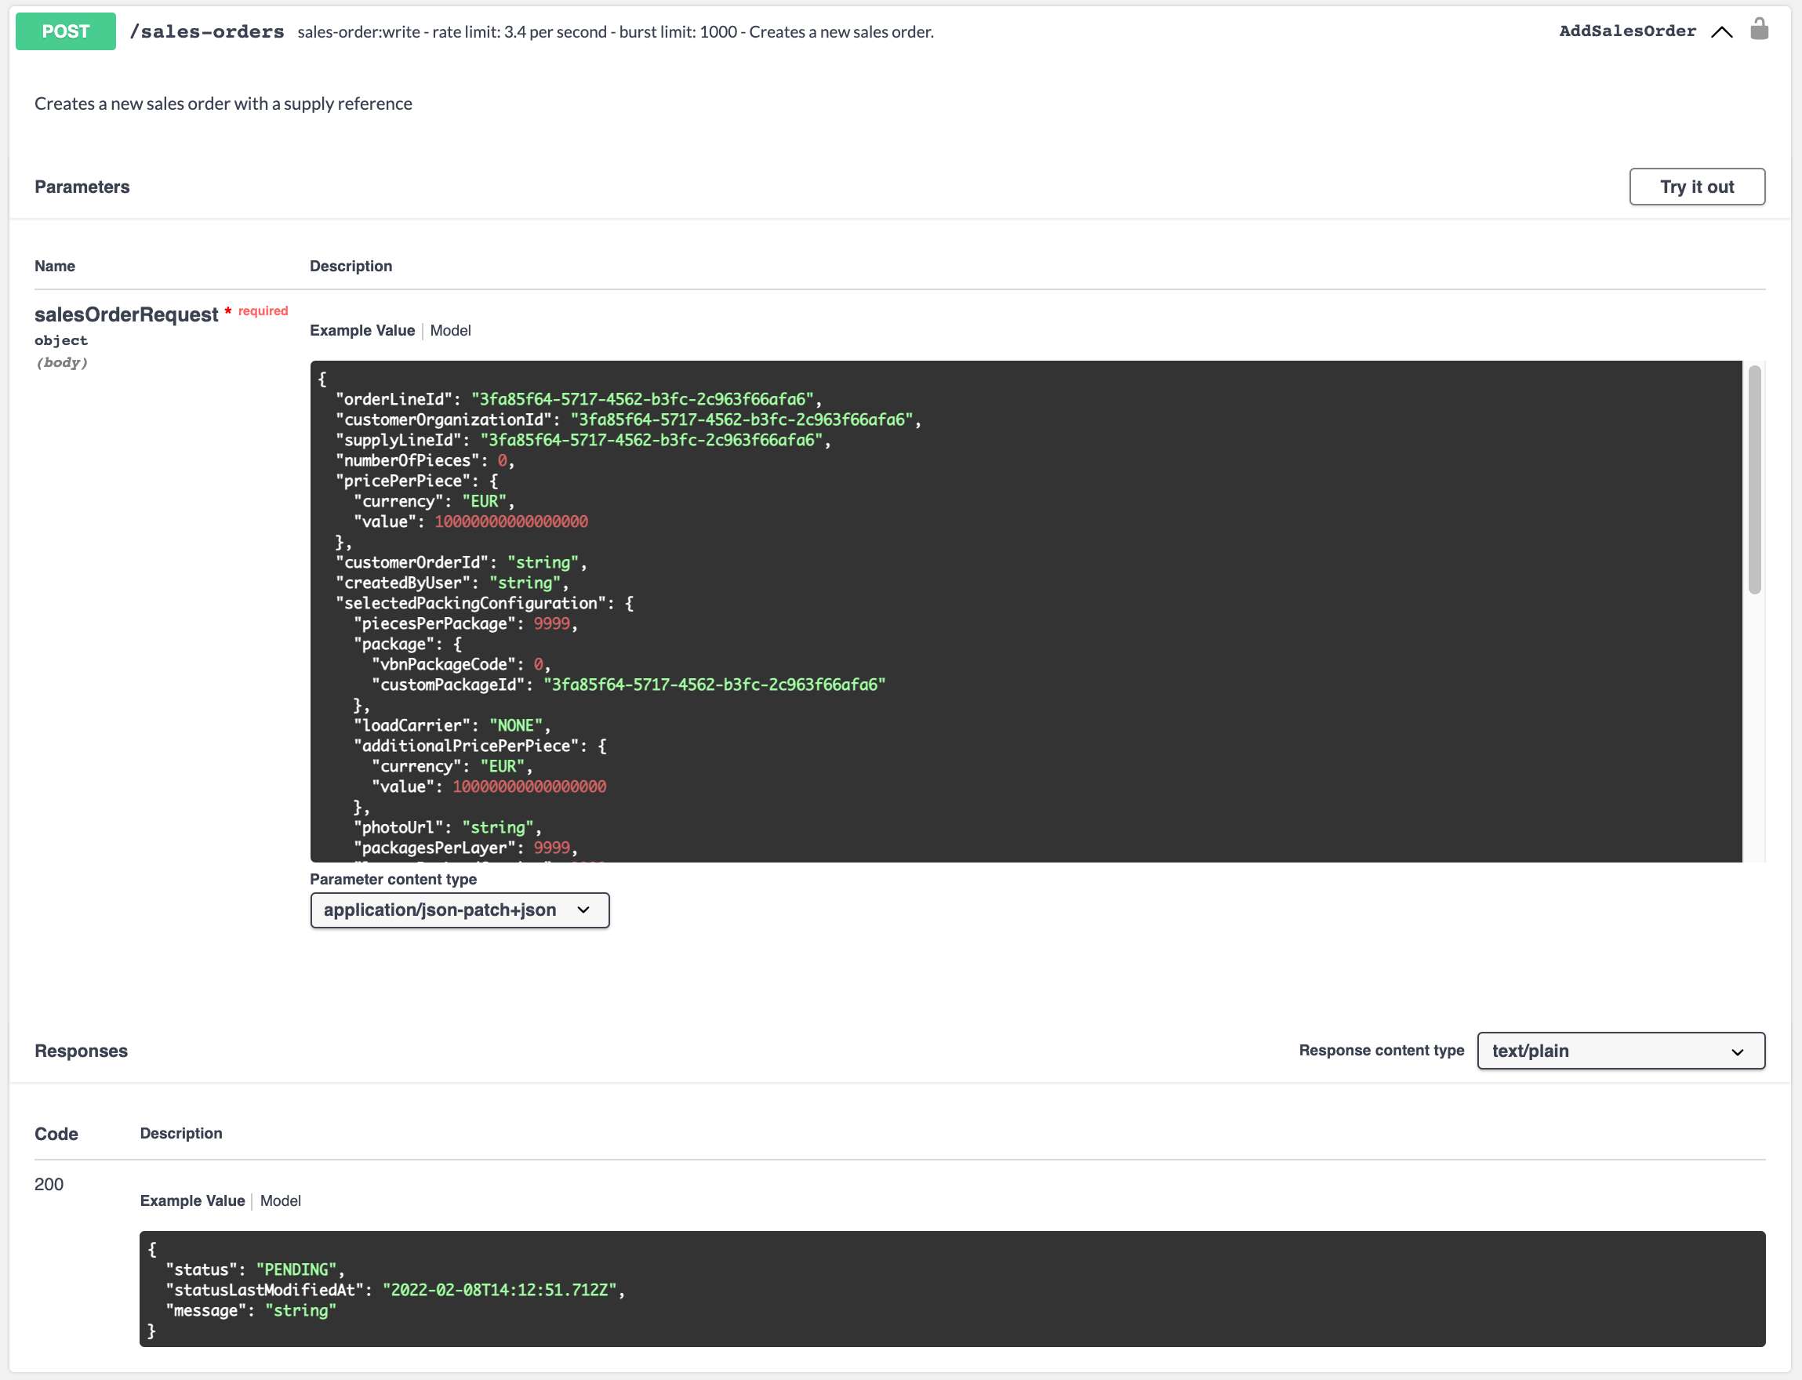Click the Try it out button
Screen dimensions: 1802x1380
(x=1696, y=187)
